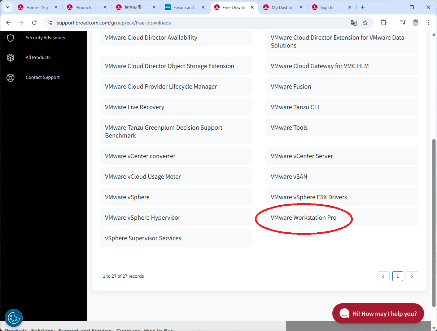
Task: Expand the tab search dropdown arrow
Action: (7, 7)
